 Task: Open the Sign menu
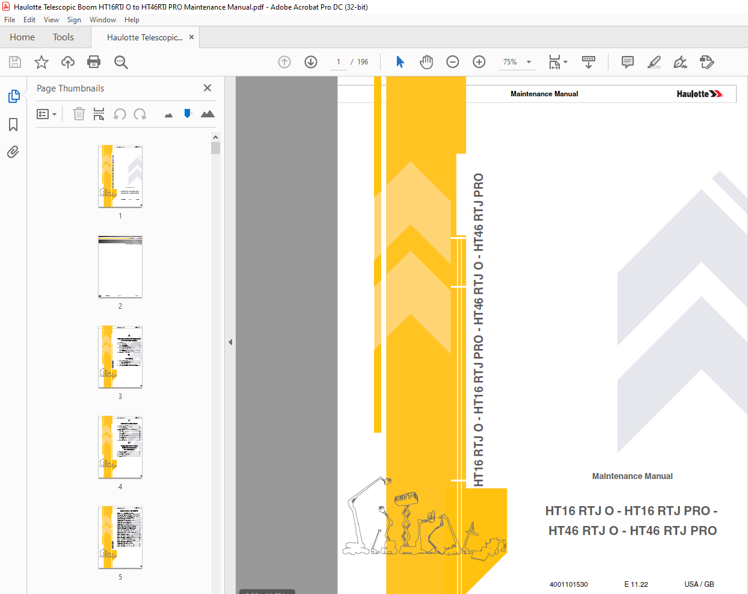(74, 20)
